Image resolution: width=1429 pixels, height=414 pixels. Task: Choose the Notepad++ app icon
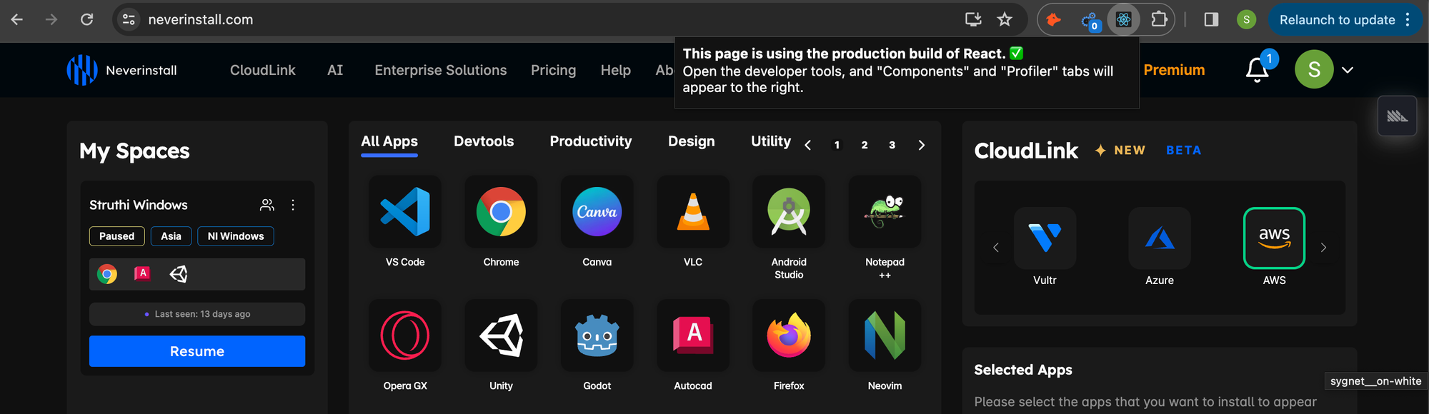(885, 212)
